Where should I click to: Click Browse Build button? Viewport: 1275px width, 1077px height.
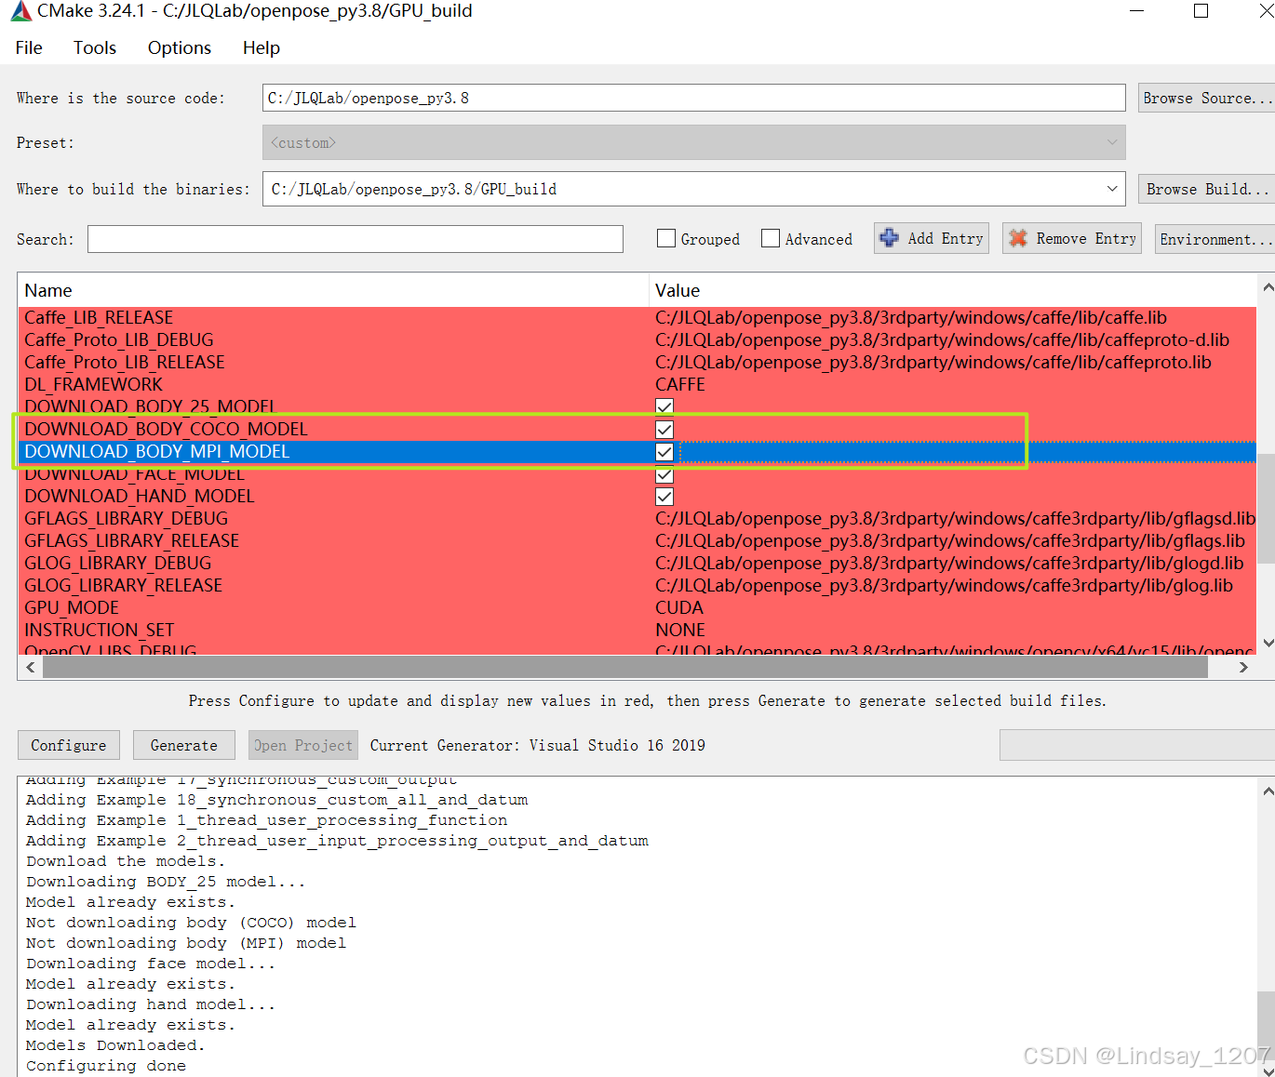point(1206,189)
